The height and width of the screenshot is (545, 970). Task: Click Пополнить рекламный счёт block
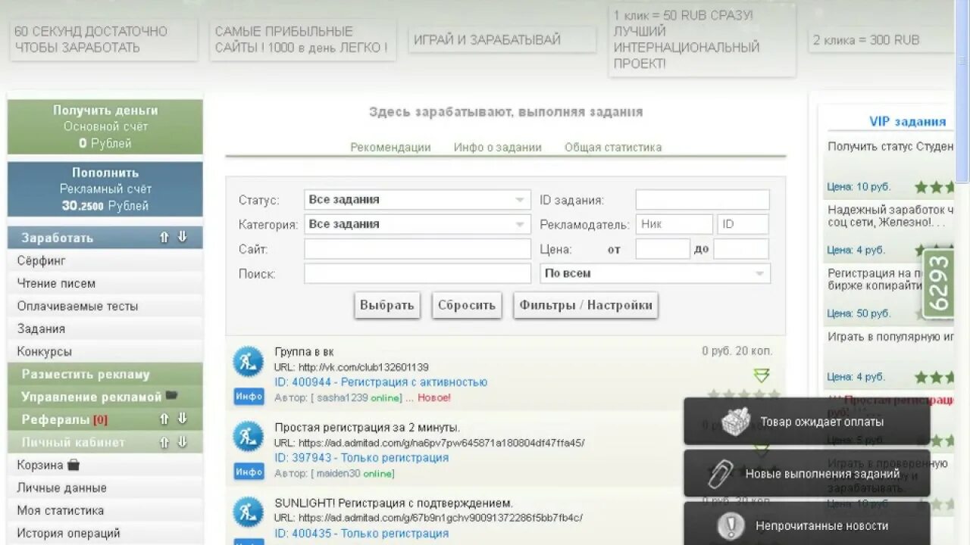pyautogui.click(x=105, y=189)
